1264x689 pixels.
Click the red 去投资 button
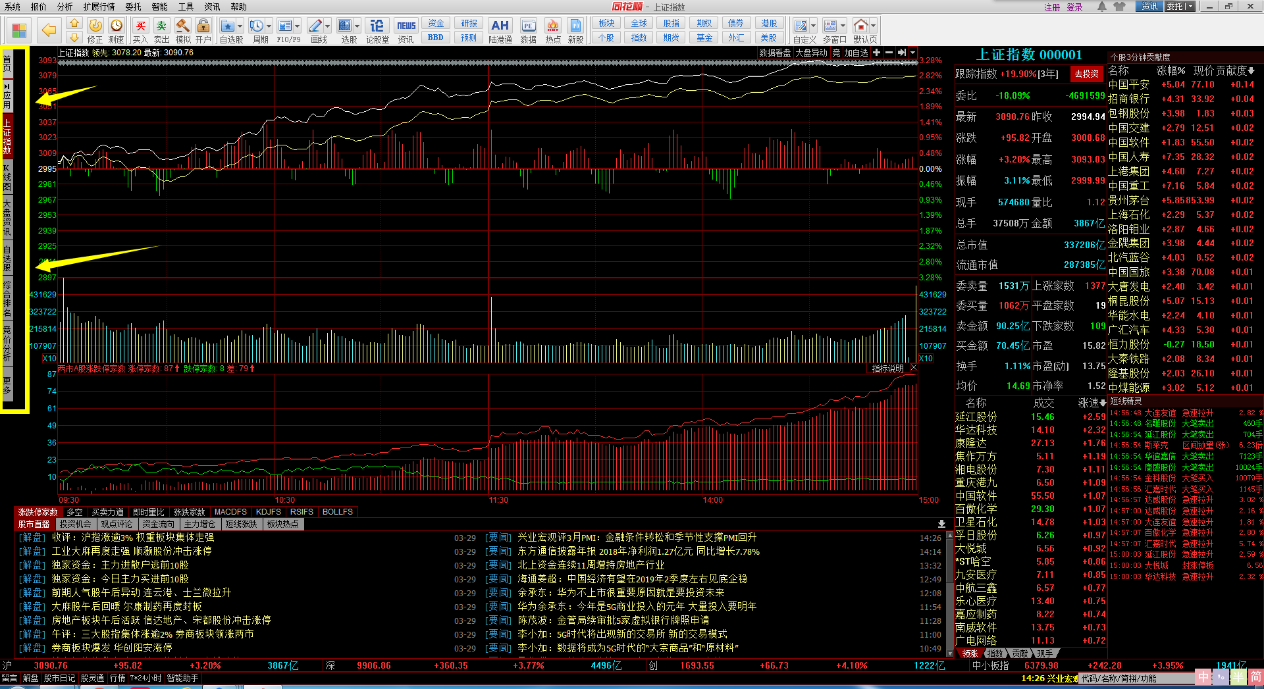coord(1087,74)
